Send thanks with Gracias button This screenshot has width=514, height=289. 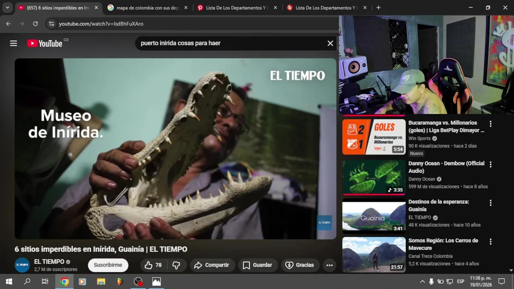pyautogui.click(x=300, y=265)
